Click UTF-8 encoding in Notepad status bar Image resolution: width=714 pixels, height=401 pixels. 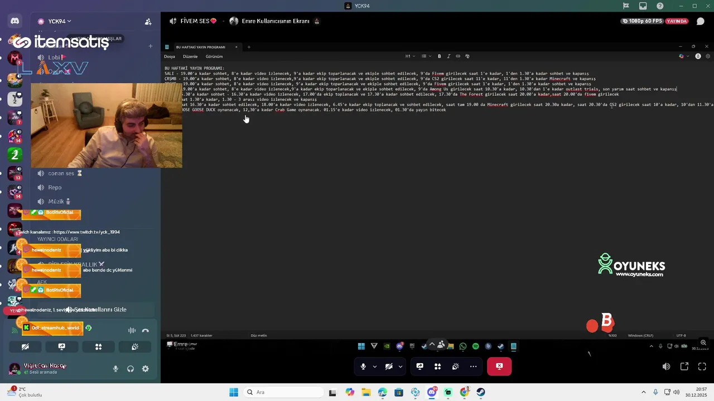(681, 335)
